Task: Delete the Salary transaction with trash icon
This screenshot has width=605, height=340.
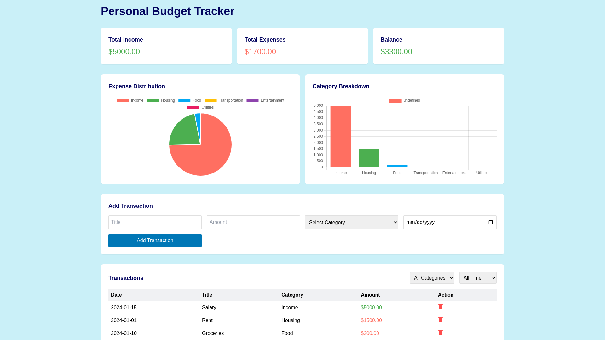Action: point(441,307)
